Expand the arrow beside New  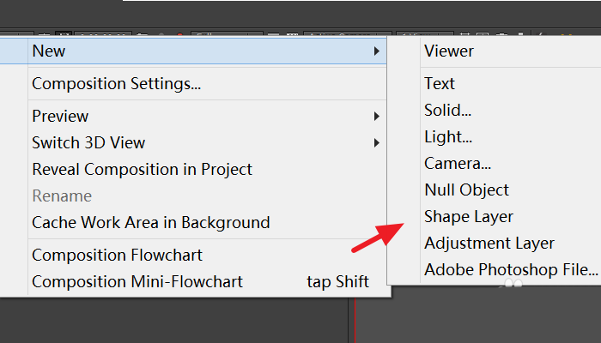coord(377,51)
